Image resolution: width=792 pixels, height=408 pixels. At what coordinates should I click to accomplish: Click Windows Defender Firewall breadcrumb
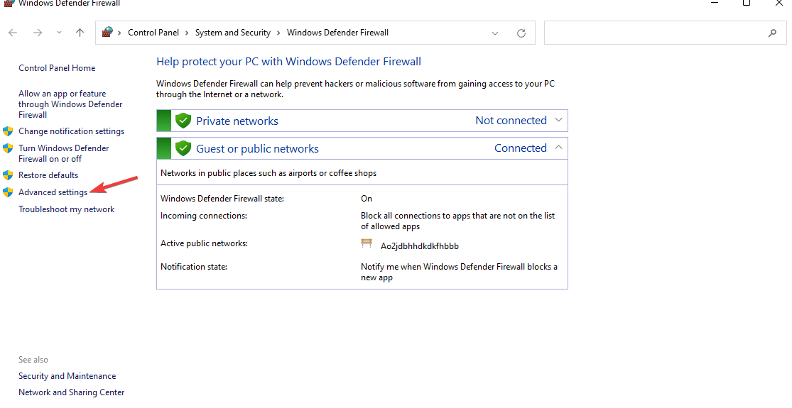(x=338, y=33)
